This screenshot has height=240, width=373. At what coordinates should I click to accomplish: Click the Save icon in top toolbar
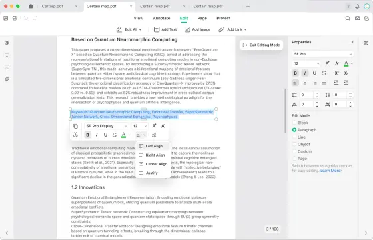6,18
